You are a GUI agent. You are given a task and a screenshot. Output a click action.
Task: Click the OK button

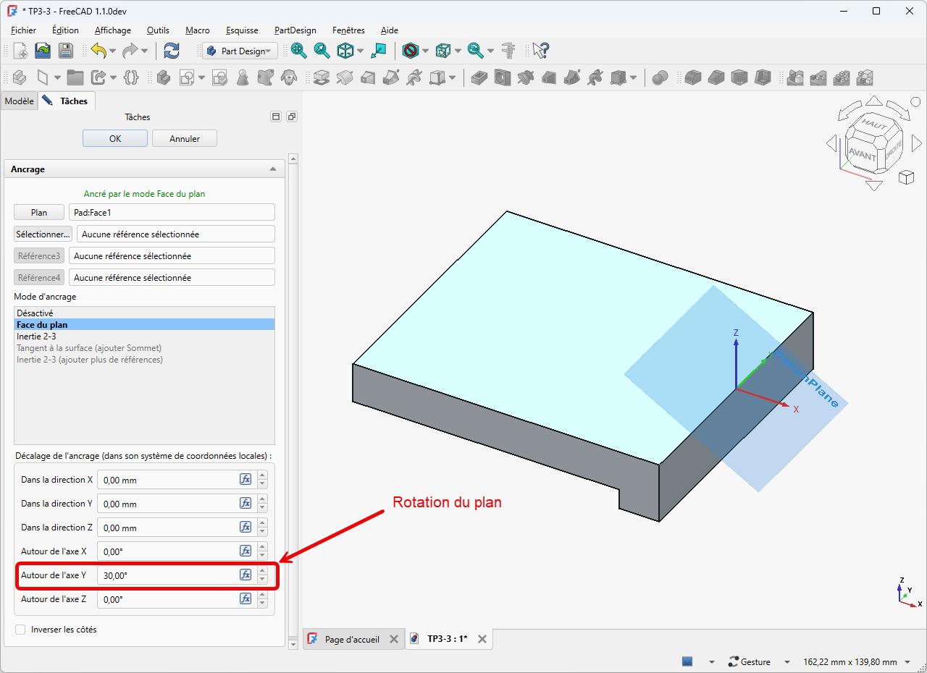115,138
